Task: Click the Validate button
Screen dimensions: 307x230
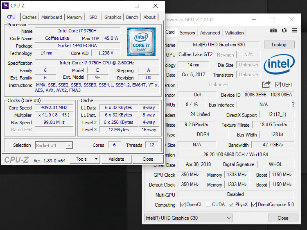Action: pyautogui.click(x=117, y=159)
